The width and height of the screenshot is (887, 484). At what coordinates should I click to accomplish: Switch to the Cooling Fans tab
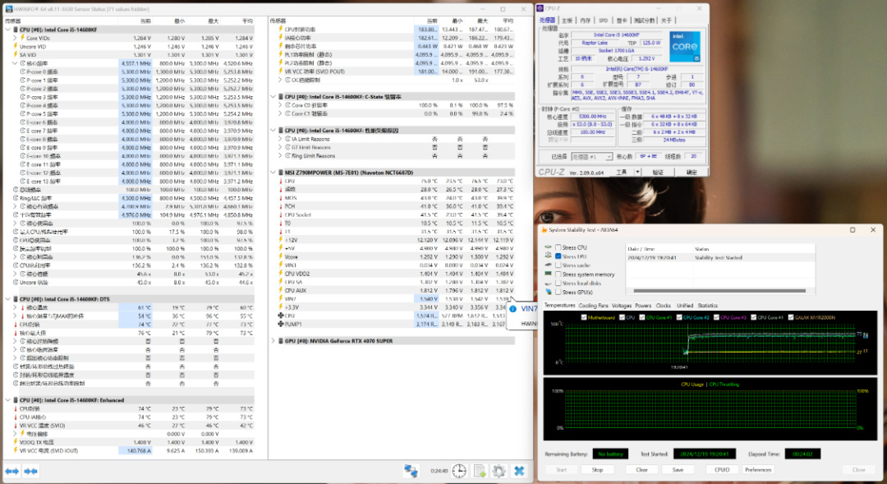pos(594,306)
